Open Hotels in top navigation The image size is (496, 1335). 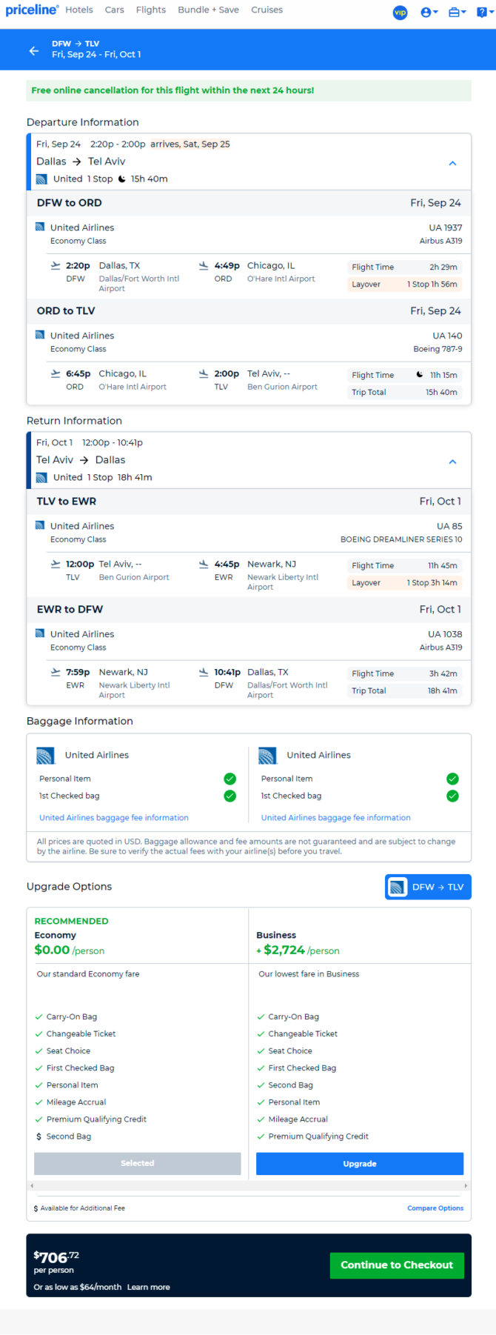click(79, 10)
